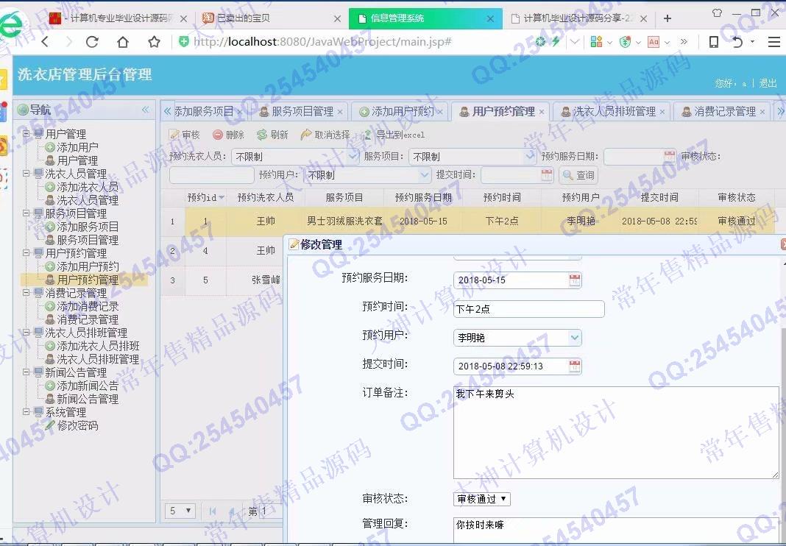Open calendar icon for 提交时间 filter
Viewport: 786px width, 546px height.
point(546,175)
